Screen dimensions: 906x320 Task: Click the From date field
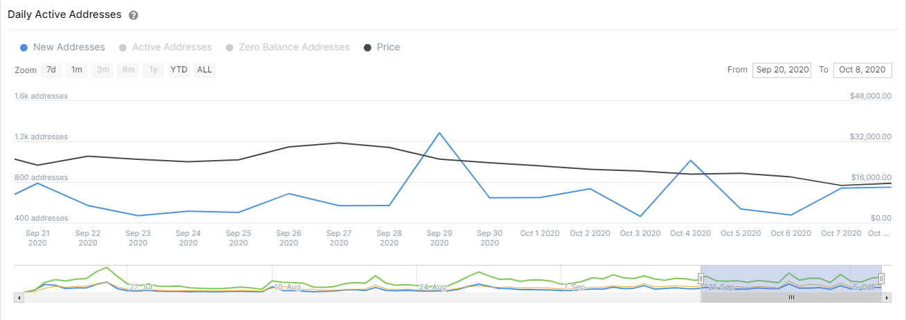click(x=782, y=70)
